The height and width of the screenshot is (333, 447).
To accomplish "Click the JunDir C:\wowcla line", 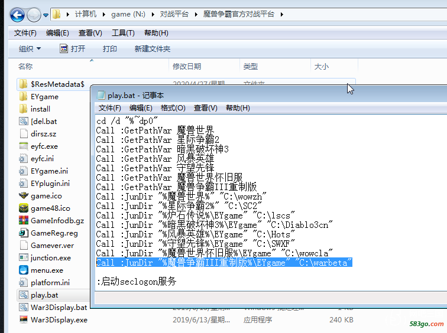I will (215, 253).
